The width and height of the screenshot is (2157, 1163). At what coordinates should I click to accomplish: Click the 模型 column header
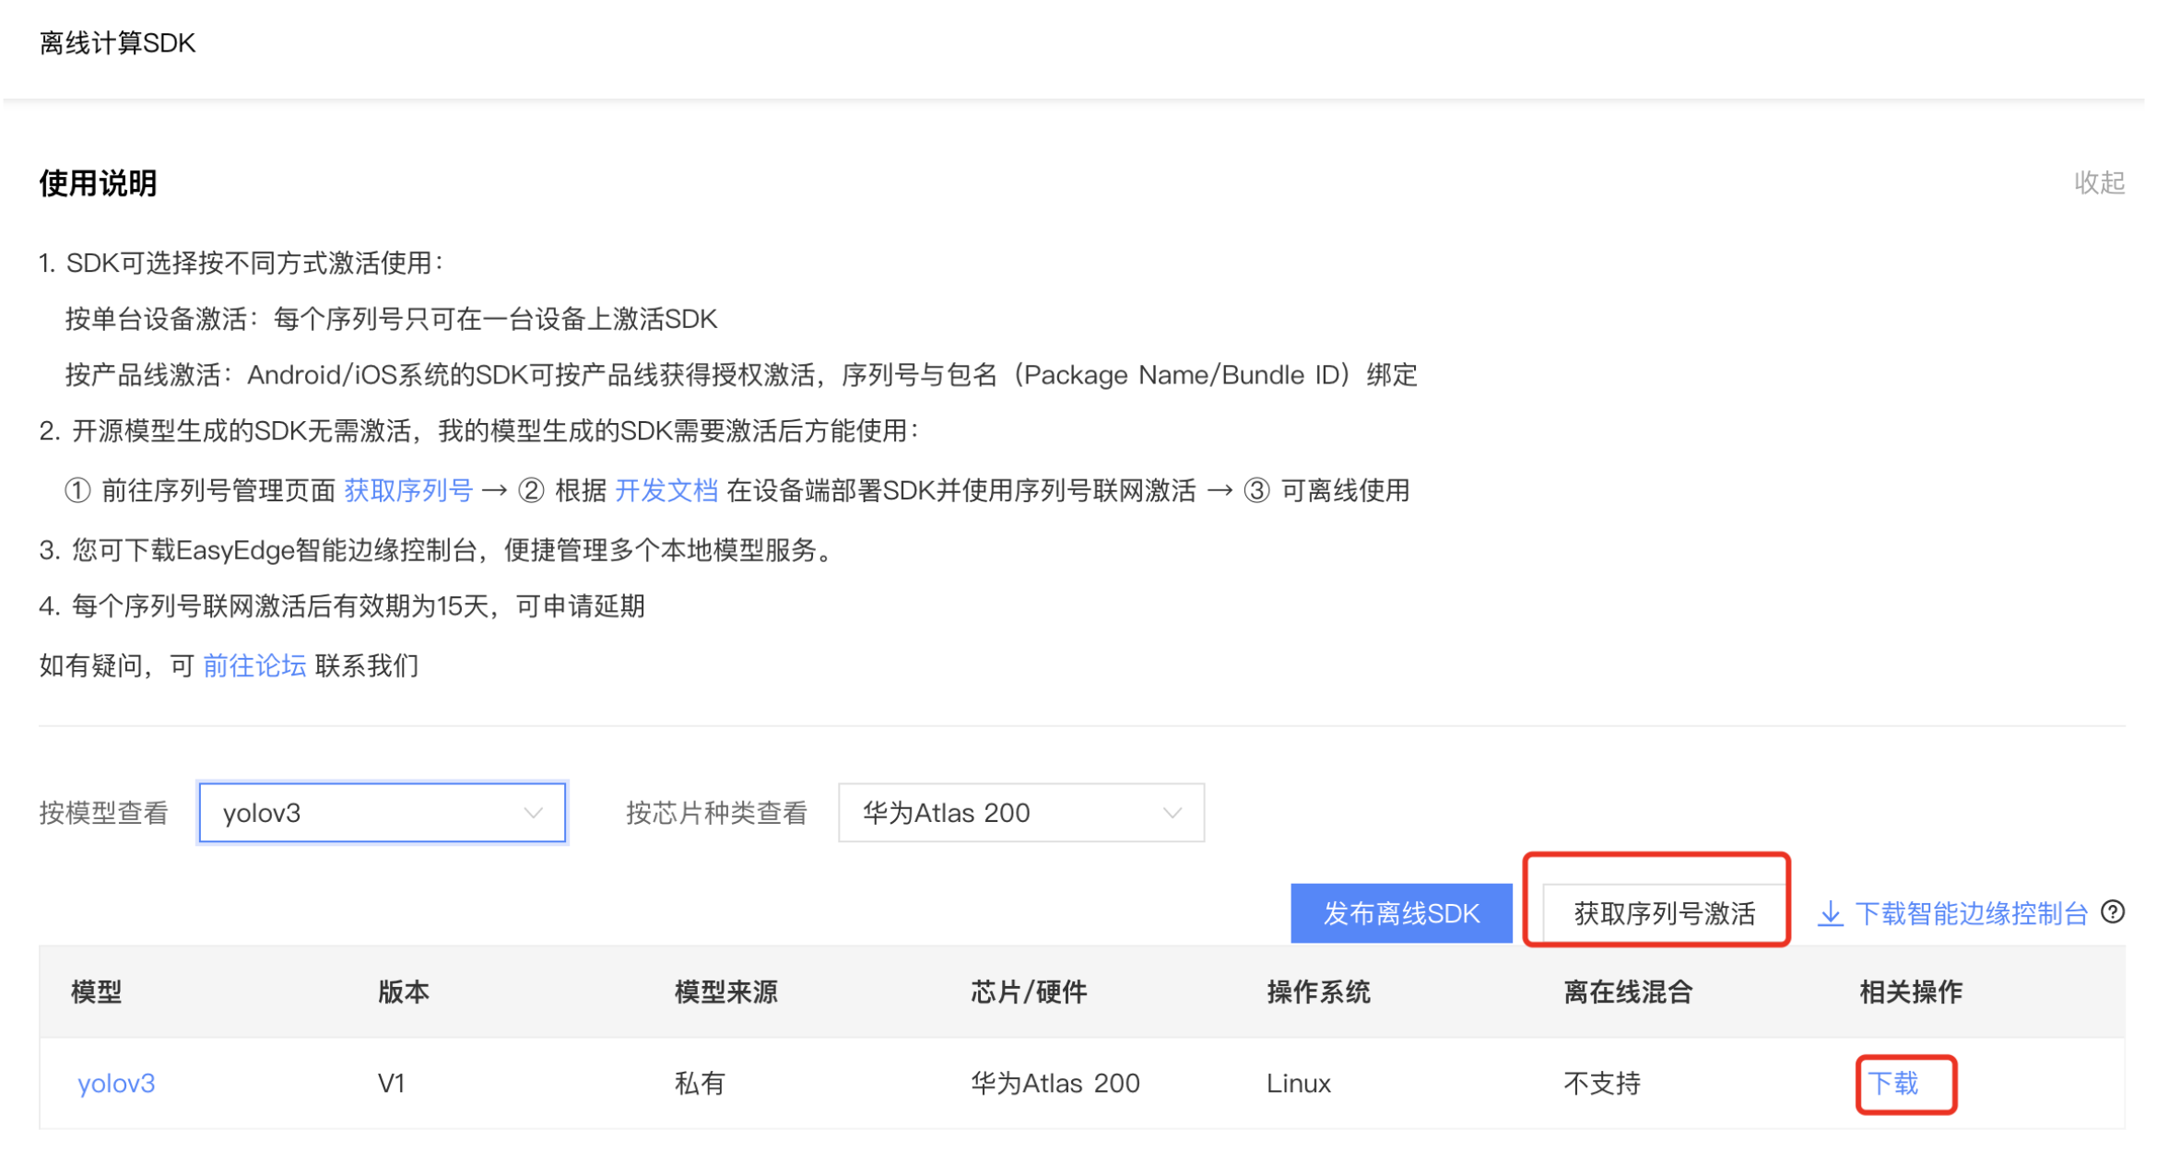click(x=97, y=992)
